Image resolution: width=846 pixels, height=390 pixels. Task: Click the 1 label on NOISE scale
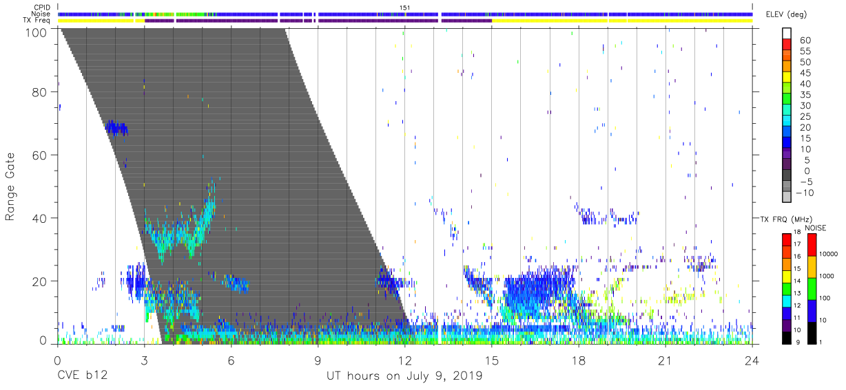[820, 342]
